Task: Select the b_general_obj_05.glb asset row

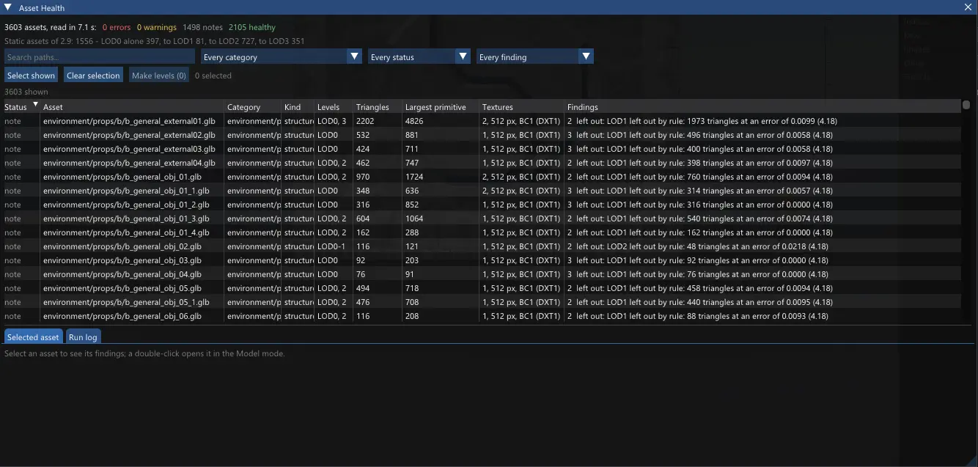Action: pos(482,288)
